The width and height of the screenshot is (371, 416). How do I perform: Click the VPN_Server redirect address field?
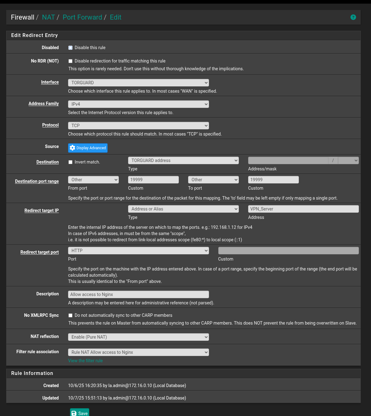pos(303,209)
